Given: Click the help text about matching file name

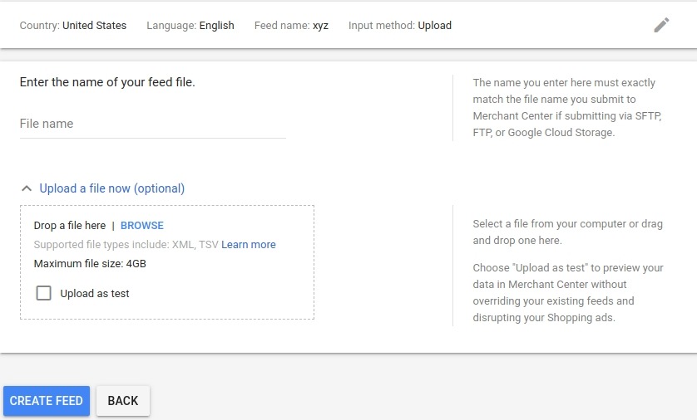Looking at the screenshot, I should tap(567, 108).
